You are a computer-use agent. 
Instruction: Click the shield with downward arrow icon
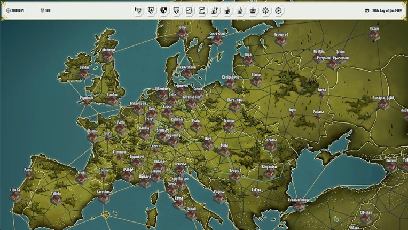(151, 11)
